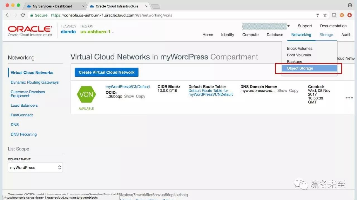Click the truncated OCID ...36boqq text
This screenshot has height=200, width=357.
114,96
